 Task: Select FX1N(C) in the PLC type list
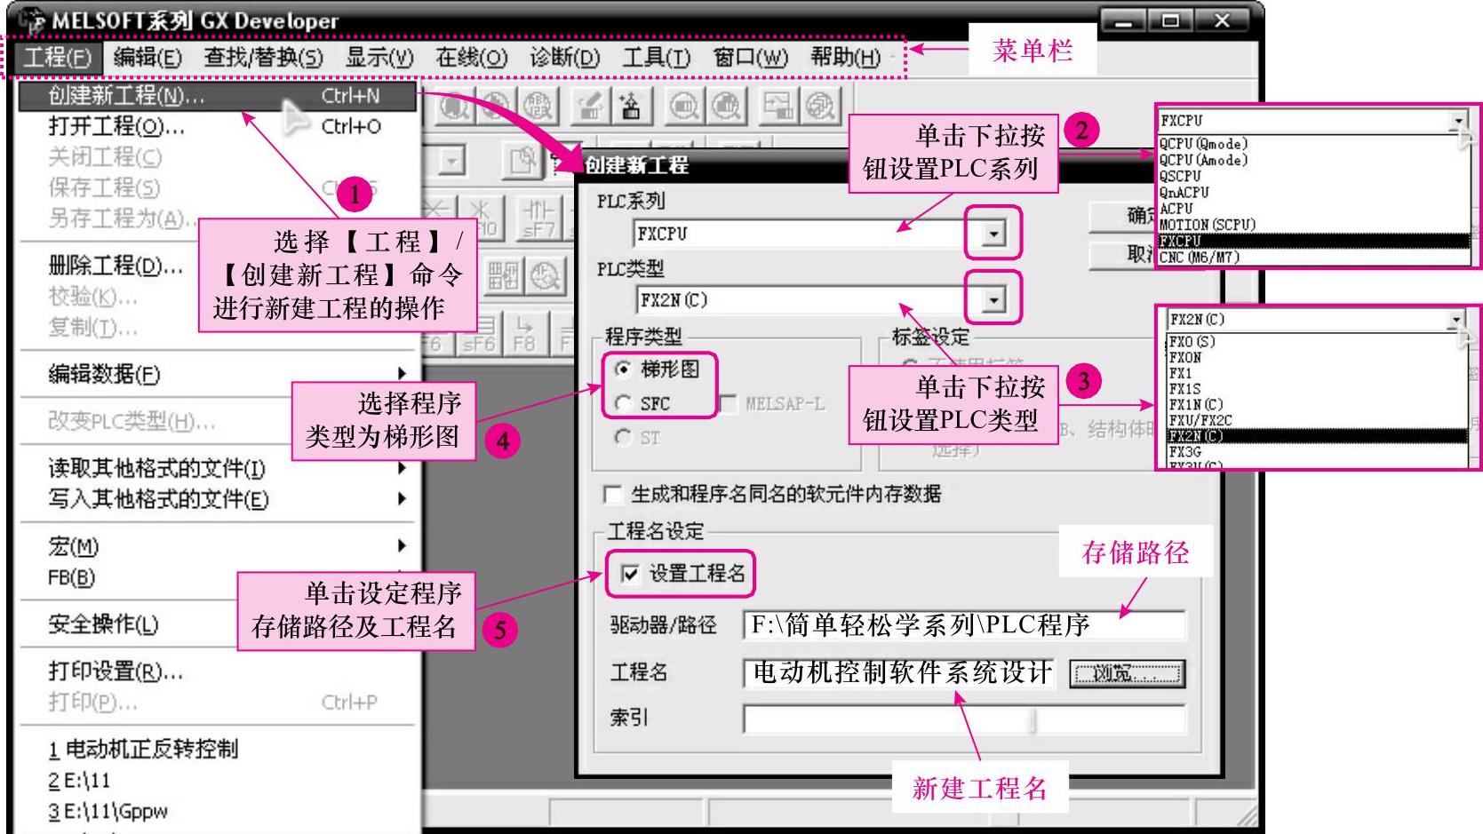pyautogui.click(x=1317, y=404)
